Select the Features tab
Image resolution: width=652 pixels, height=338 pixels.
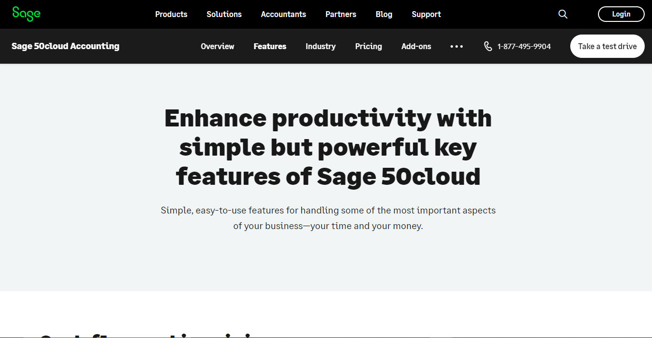click(270, 46)
